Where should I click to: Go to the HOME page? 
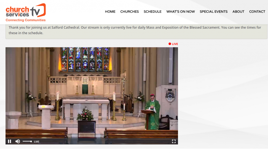point(110,12)
